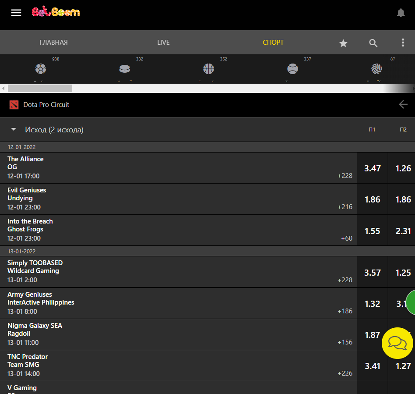
Task: Open Into the Breach match row
Action: (179, 230)
